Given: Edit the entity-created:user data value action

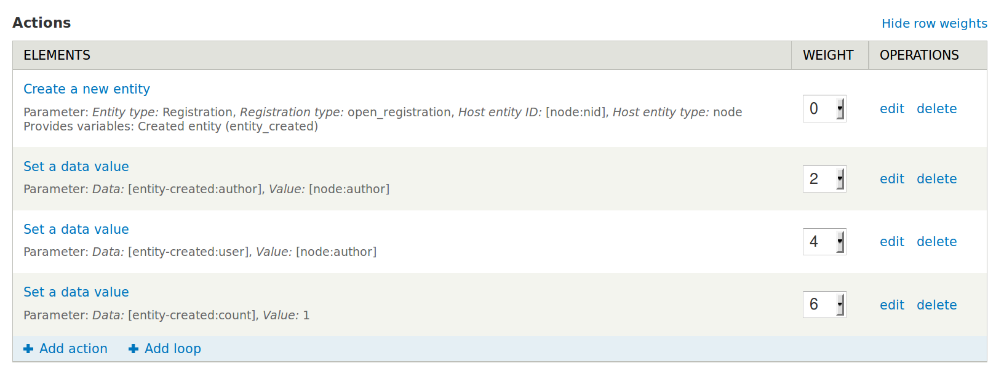Looking at the screenshot, I should (x=891, y=242).
